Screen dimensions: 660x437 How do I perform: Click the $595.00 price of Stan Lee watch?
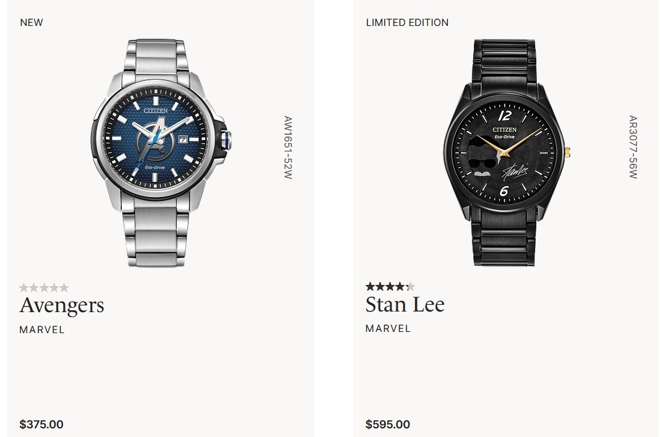click(x=388, y=424)
